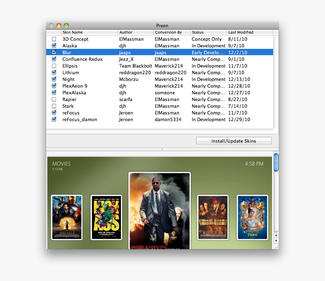Select the PlexAlaska skin name
325x281 pixels.
[x=74, y=93]
